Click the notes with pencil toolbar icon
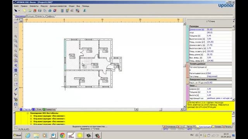Image resolution: width=248 pixels, height=139 pixels. pos(67,10)
